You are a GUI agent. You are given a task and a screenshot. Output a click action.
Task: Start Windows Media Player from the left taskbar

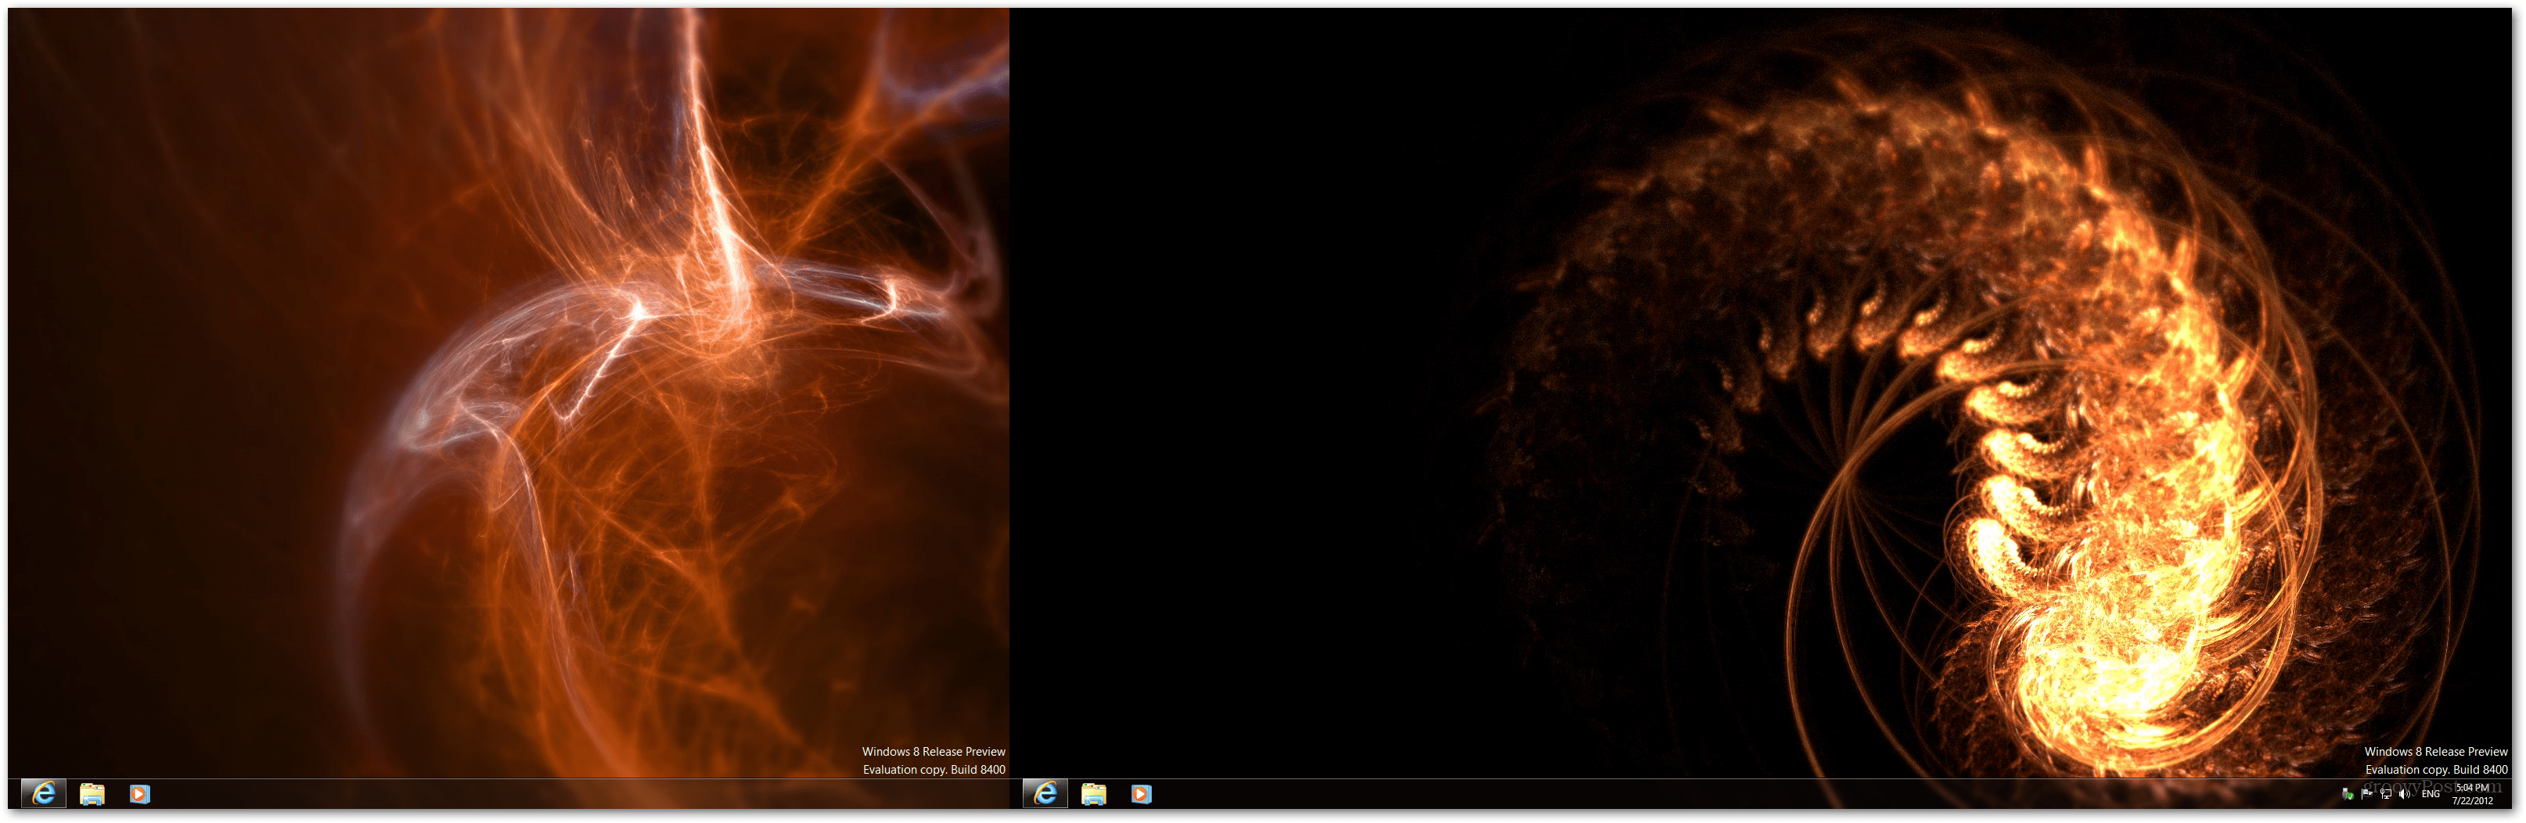(139, 795)
